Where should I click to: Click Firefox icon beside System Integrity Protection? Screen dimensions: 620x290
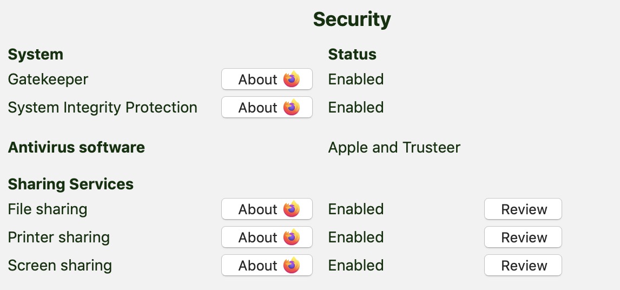tap(292, 107)
